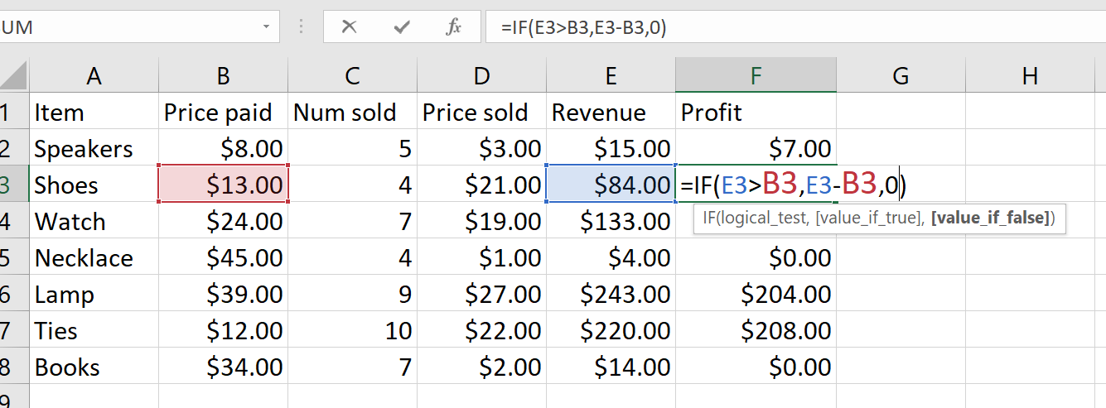Click the Profit header cell
Image resolution: width=1106 pixels, height=408 pixels.
[756, 112]
